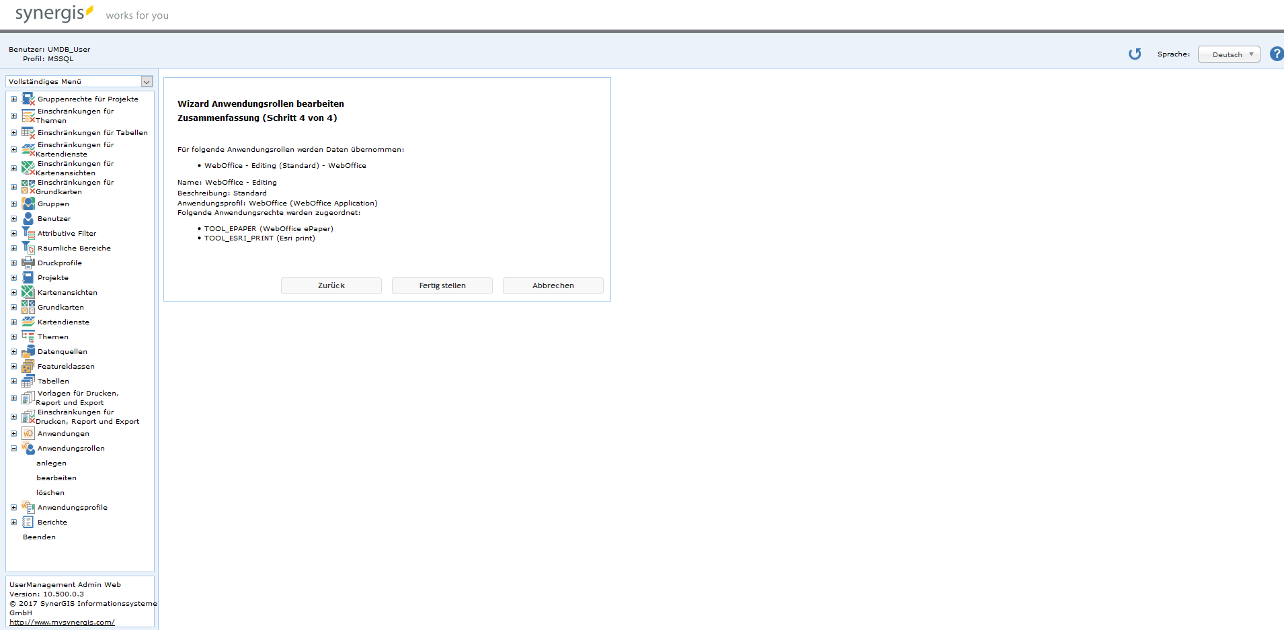Image resolution: width=1284 pixels, height=630 pixels.
Task: Click the Tabellen icon
Action: (x=28, y=380)
